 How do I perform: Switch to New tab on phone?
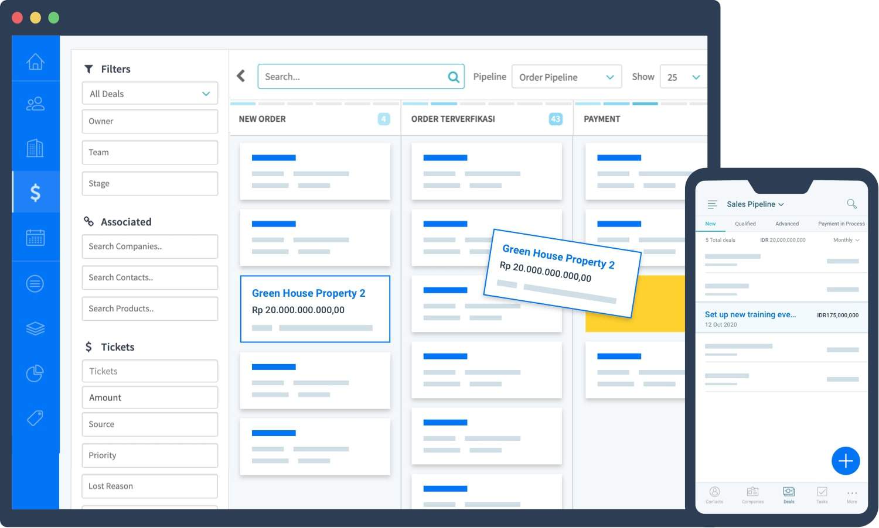point(710,224)
